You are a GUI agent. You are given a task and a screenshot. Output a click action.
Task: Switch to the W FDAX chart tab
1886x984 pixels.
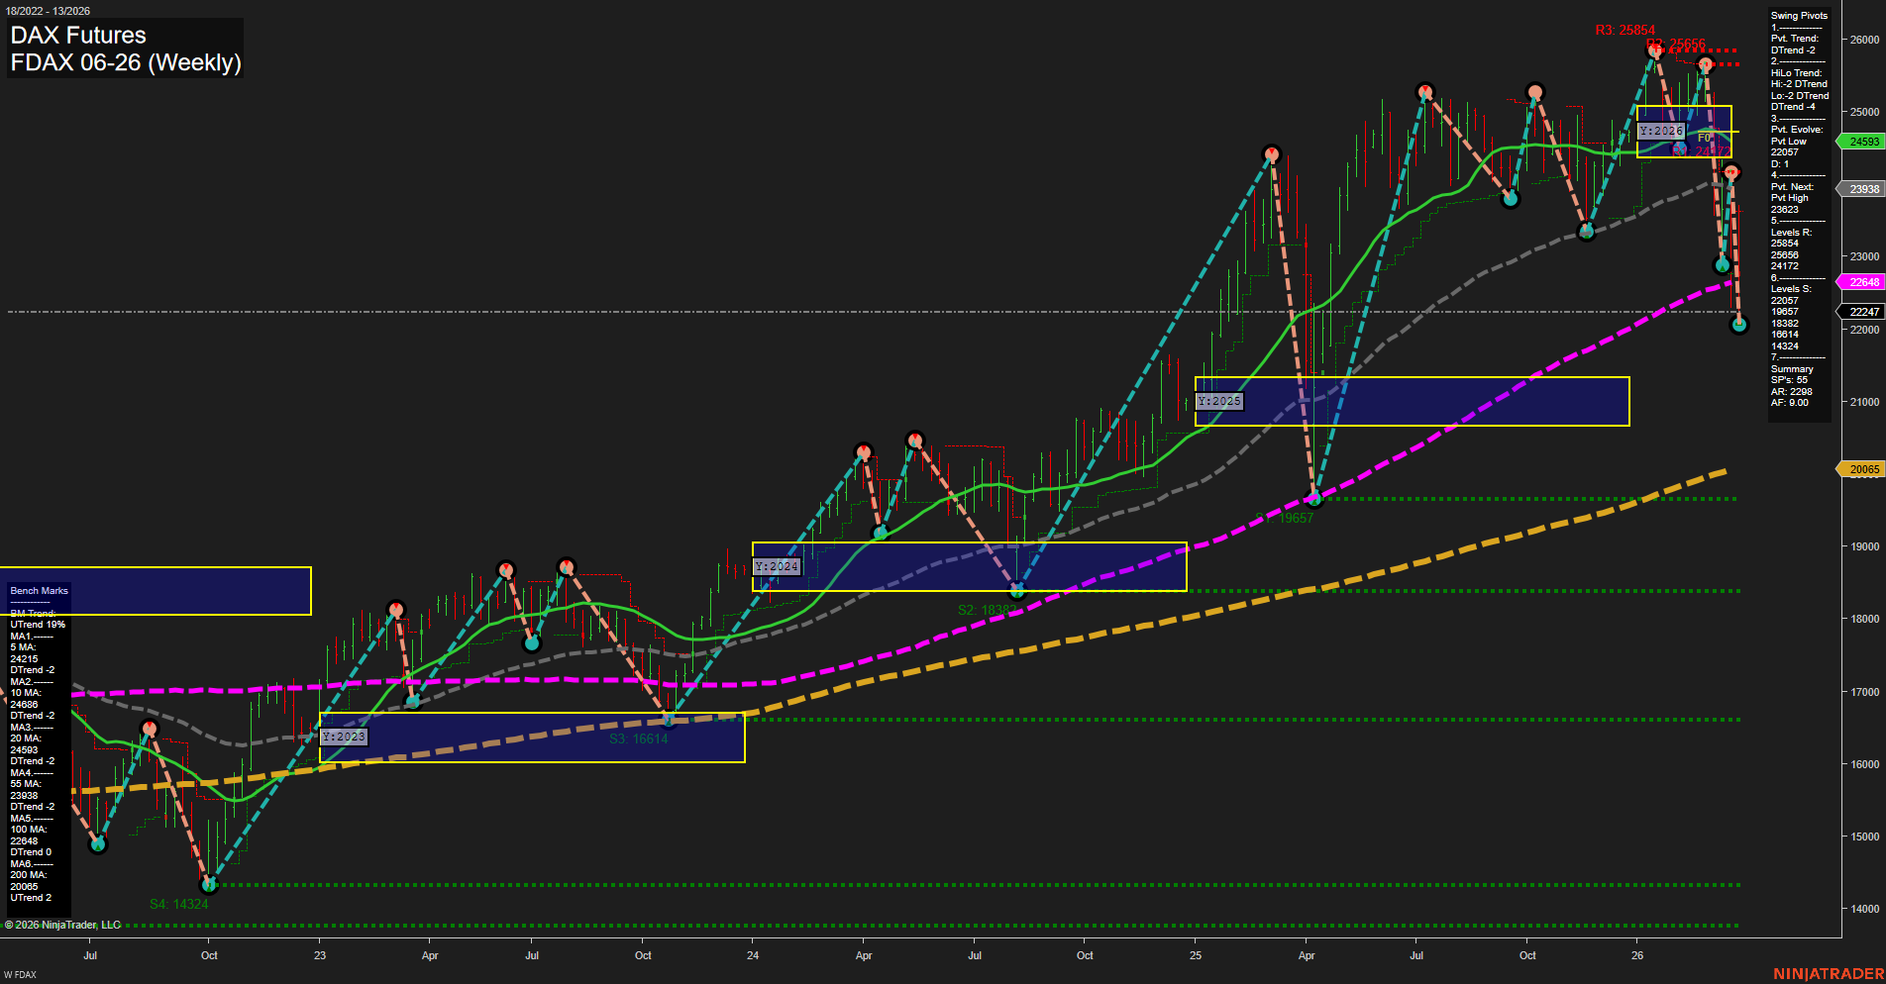[20, 975]
